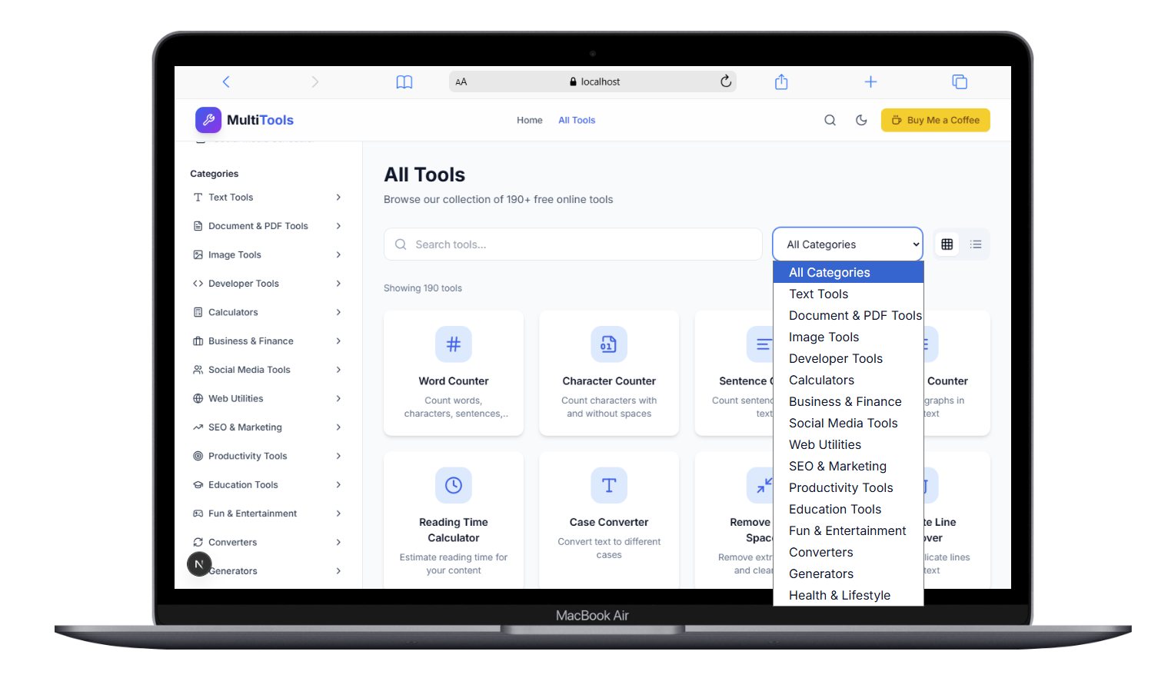Viewport: 1158px width, 678px height.
Task: Toggle dark mode with the moon icon
Action: coord(861,120)
